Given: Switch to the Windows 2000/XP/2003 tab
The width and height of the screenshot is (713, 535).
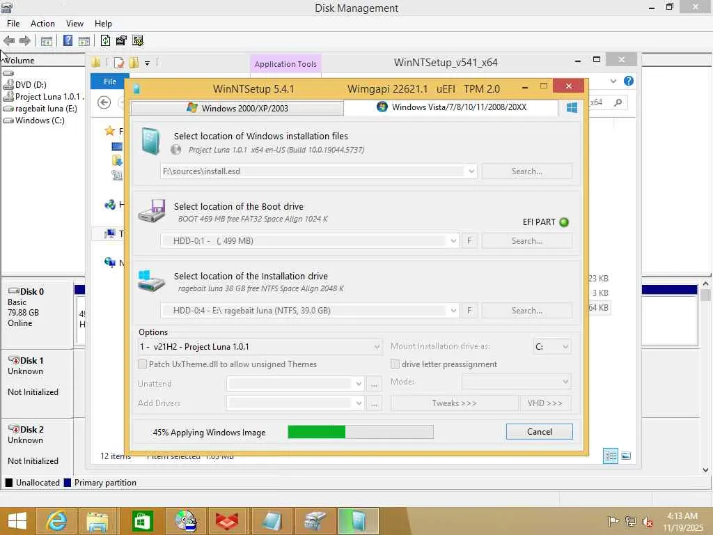Looking at the screenshot, I should click(237, 108).
